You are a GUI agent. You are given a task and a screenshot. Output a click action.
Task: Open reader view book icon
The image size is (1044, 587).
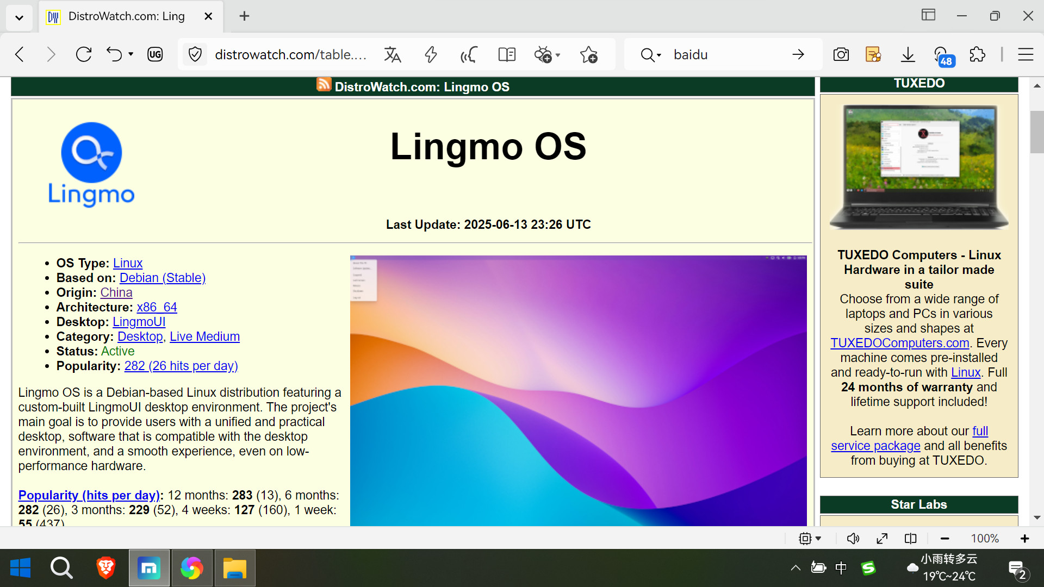[x=507, y=54]
